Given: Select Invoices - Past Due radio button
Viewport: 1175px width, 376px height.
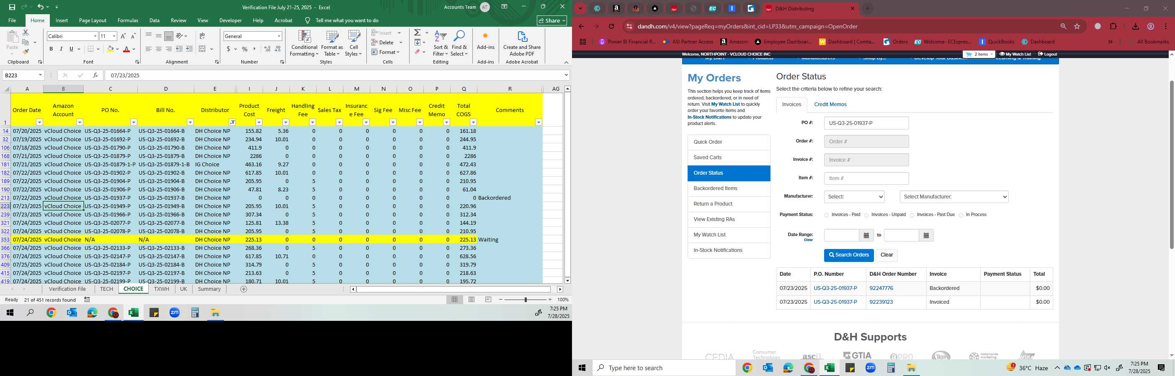Looking at the screenshot, I should pos(912,215).
